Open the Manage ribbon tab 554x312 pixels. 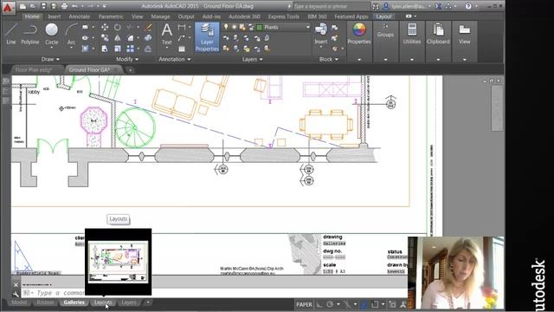tap(160, 16)
